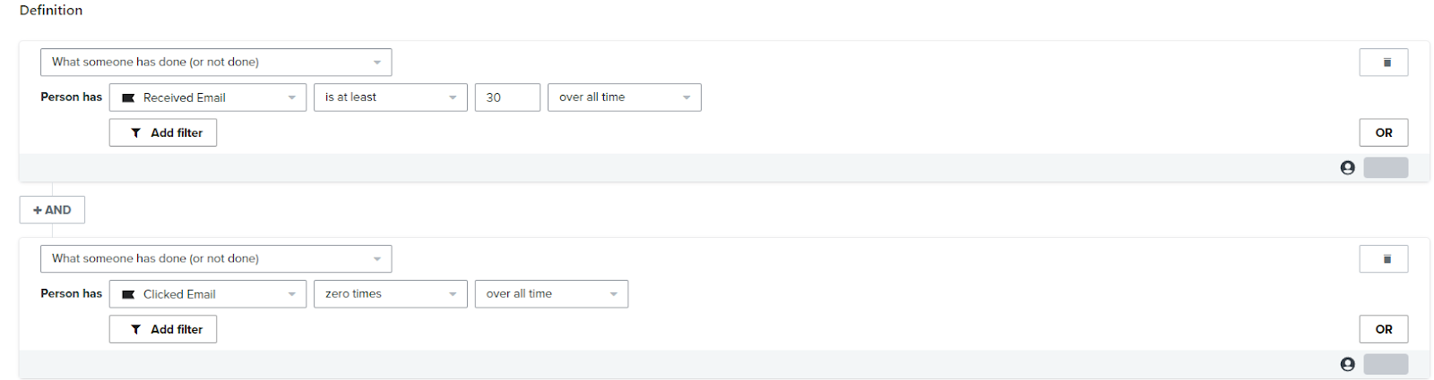Click OR on the Received Email condition

(x=1383, y=133)
